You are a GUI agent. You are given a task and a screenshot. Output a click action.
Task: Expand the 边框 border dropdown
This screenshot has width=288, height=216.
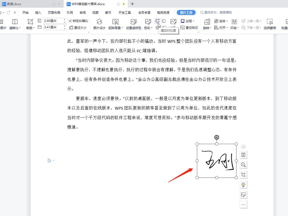click(188, 21)
